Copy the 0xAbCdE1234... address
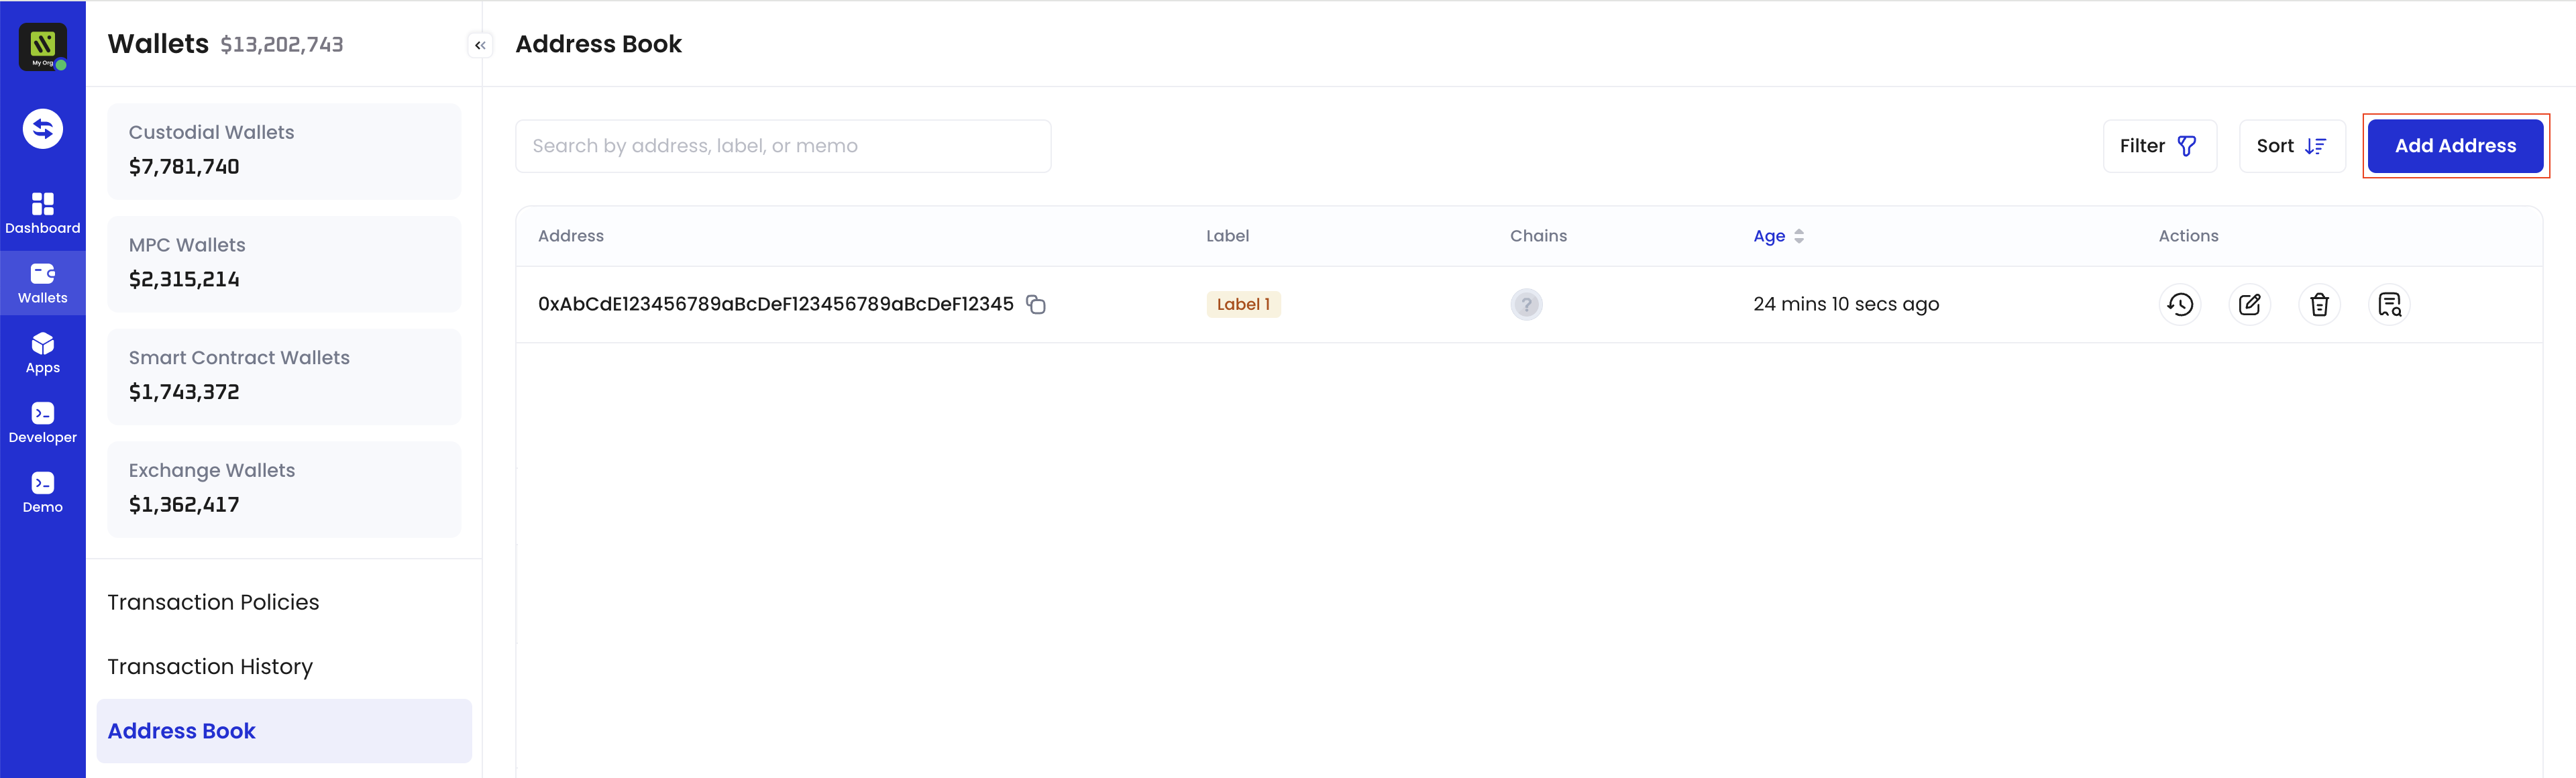The image size is (2576, 778). click(x=1036, y=304)
